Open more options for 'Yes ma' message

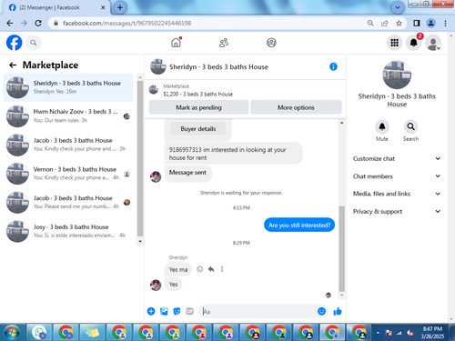(x=222, y=269)
